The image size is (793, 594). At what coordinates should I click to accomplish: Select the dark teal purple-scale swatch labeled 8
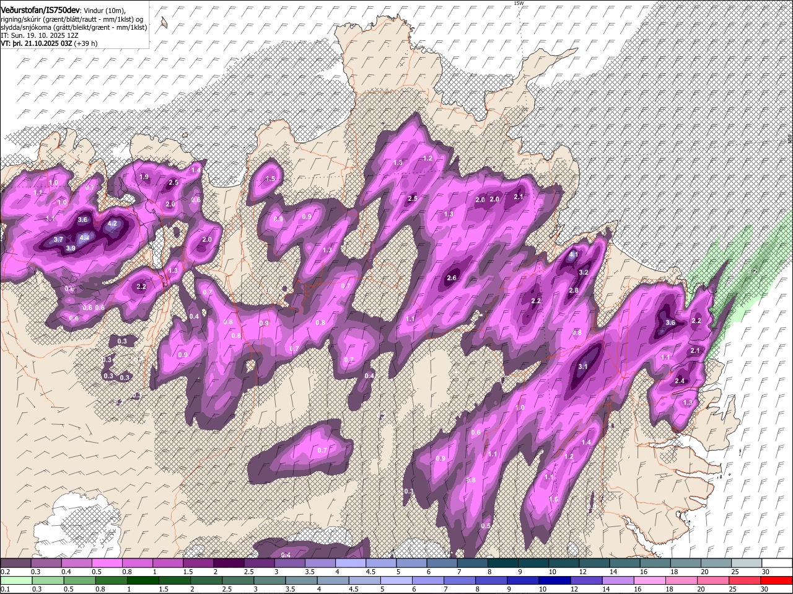[x=503, y=562]
